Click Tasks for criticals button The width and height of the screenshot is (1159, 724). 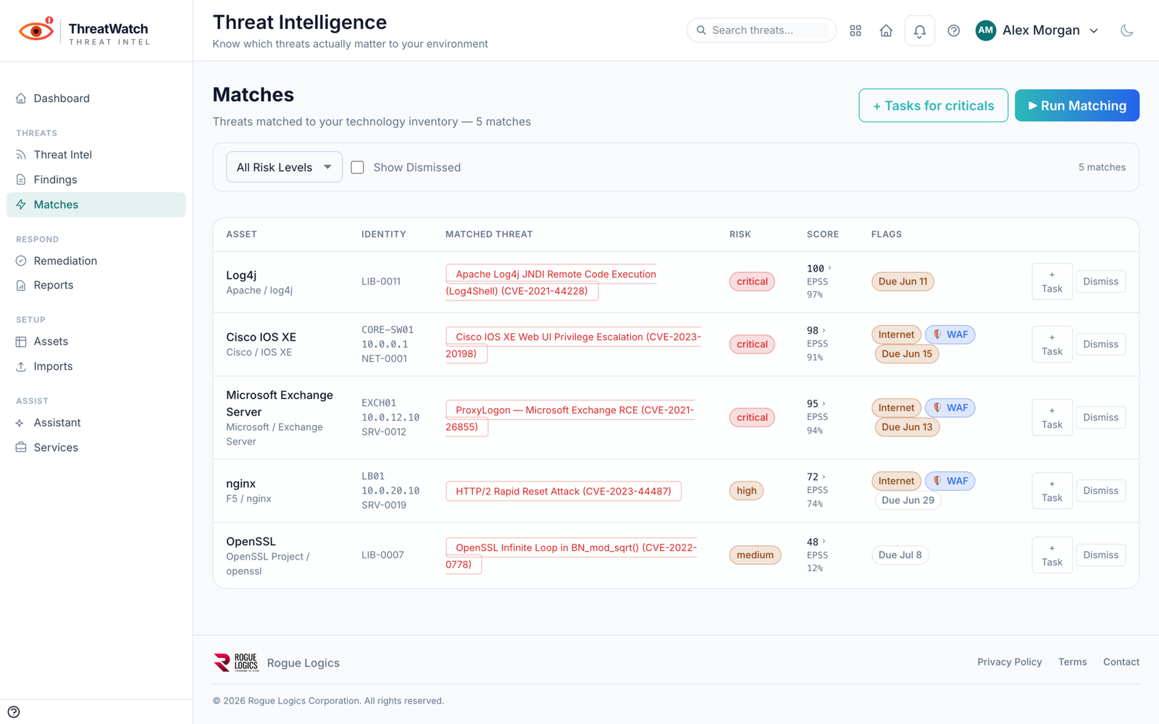tap(933, 106)
